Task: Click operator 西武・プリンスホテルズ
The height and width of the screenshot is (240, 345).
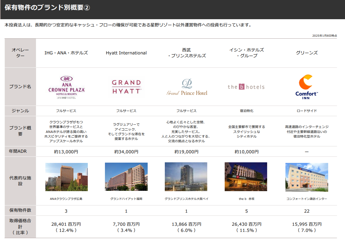Action: (x=187, y=53)
